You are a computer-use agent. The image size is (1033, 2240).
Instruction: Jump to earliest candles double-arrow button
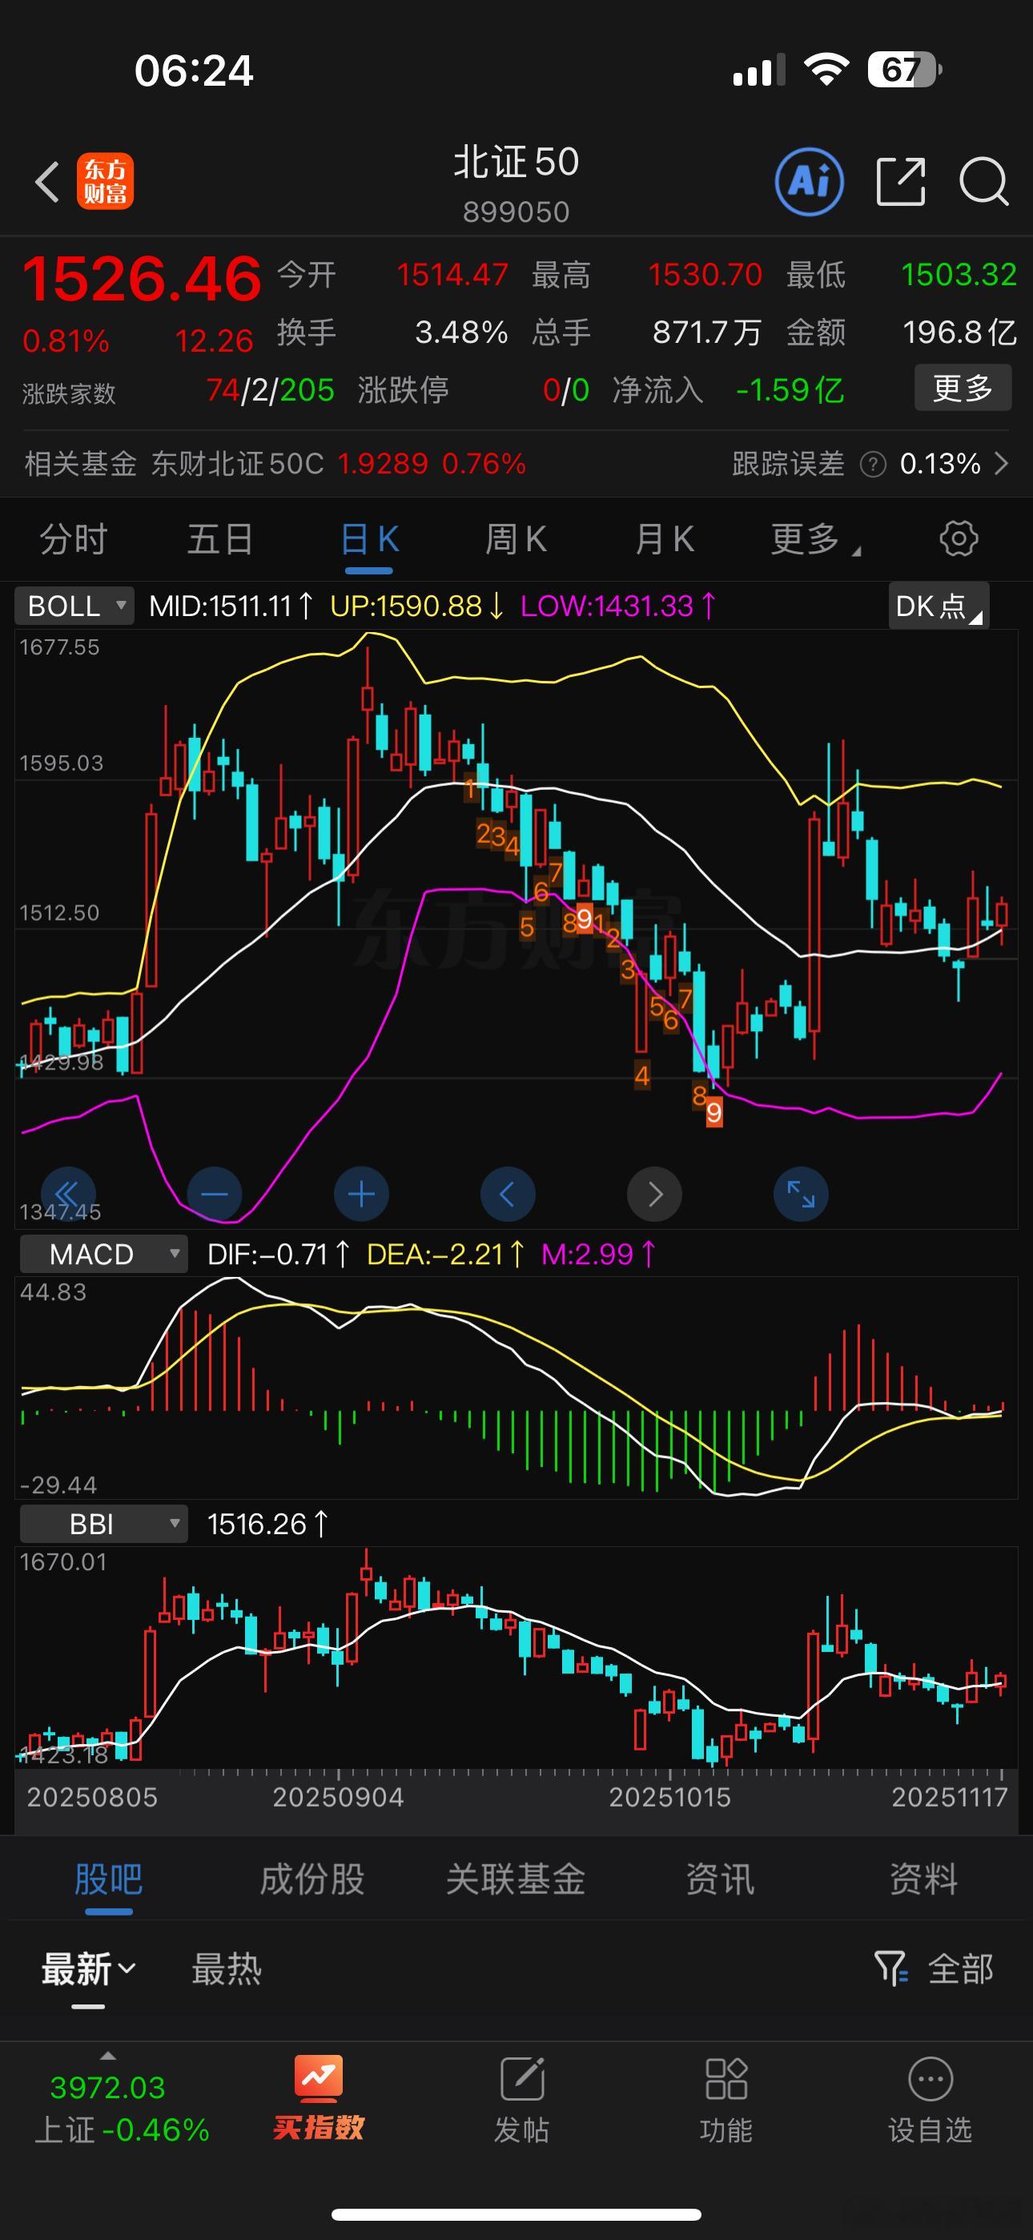point(68,1194)
